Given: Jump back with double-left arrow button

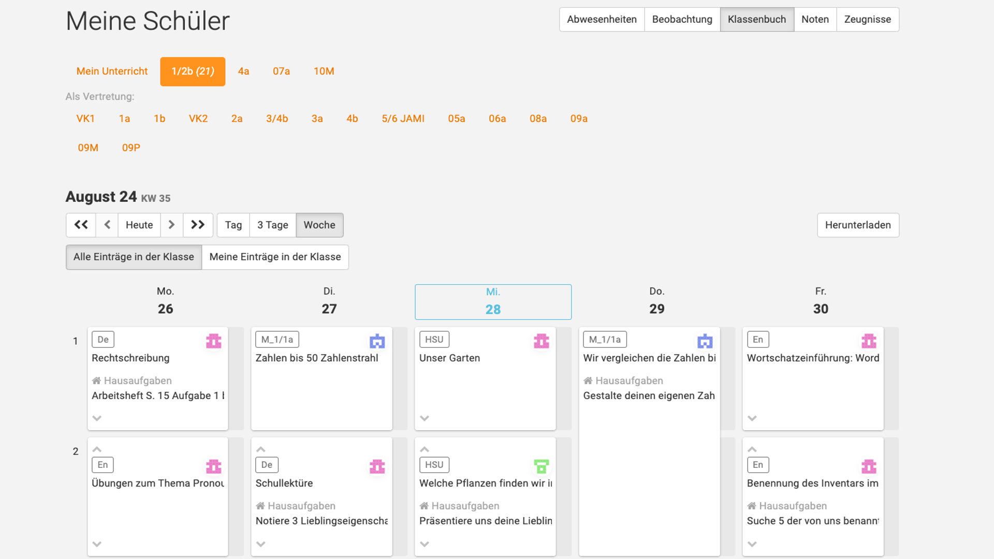Looking at the screenshot, I should coord(81,225).
